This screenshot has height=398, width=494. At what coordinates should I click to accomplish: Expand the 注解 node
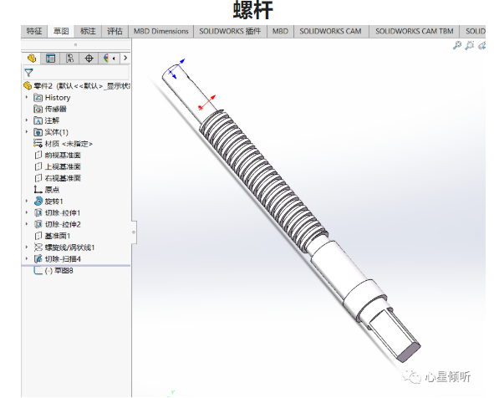pyautogui.click(x=27, y=120)
